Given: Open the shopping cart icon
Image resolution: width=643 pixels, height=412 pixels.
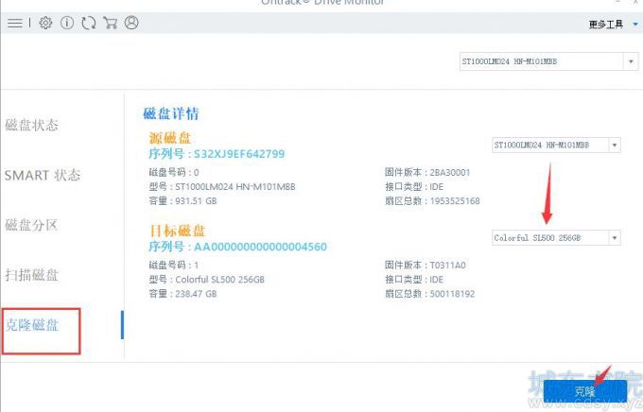Looking at the screenshot, I should tap(110, 23).
